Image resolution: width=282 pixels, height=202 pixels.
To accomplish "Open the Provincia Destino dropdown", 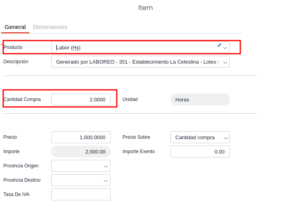I will tap(106, 180).
